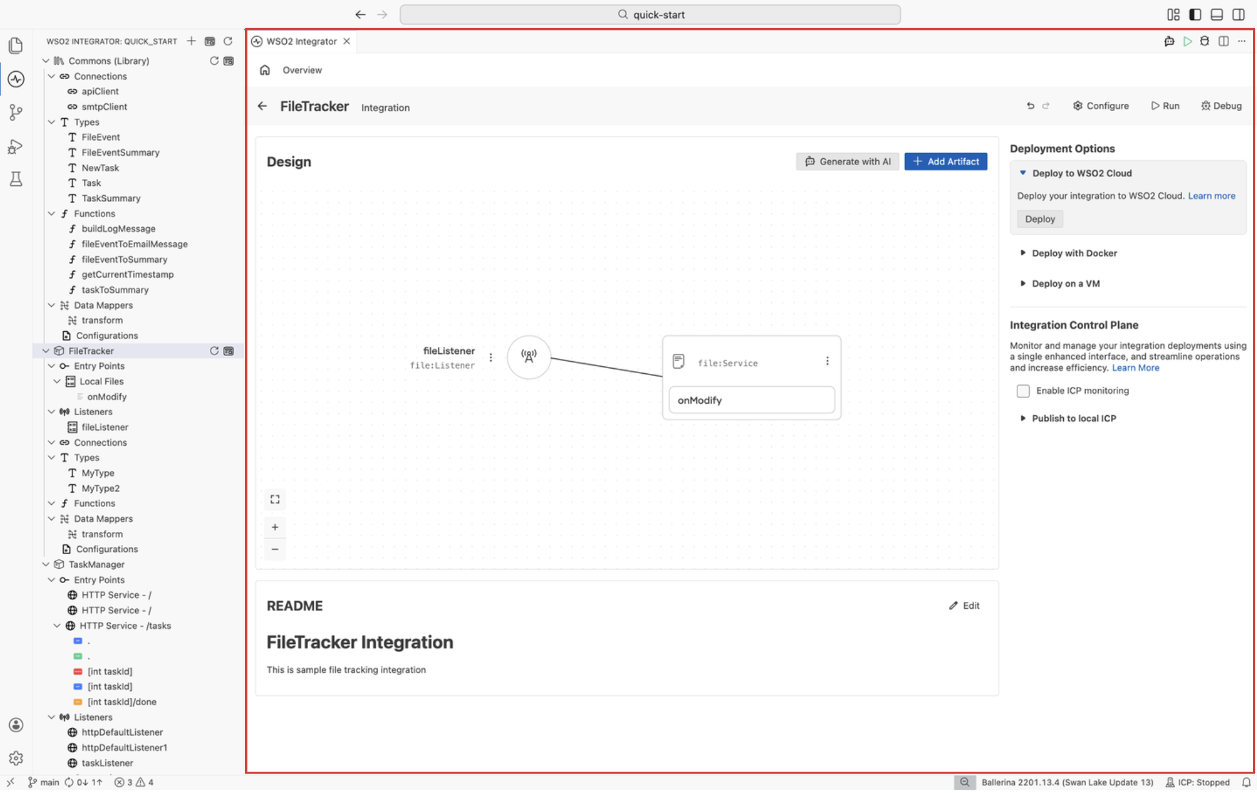The height and width of the screenshot is (793, 1257).
Task: Open file:Service three-dot menu
Action: [x=827, y=361]
